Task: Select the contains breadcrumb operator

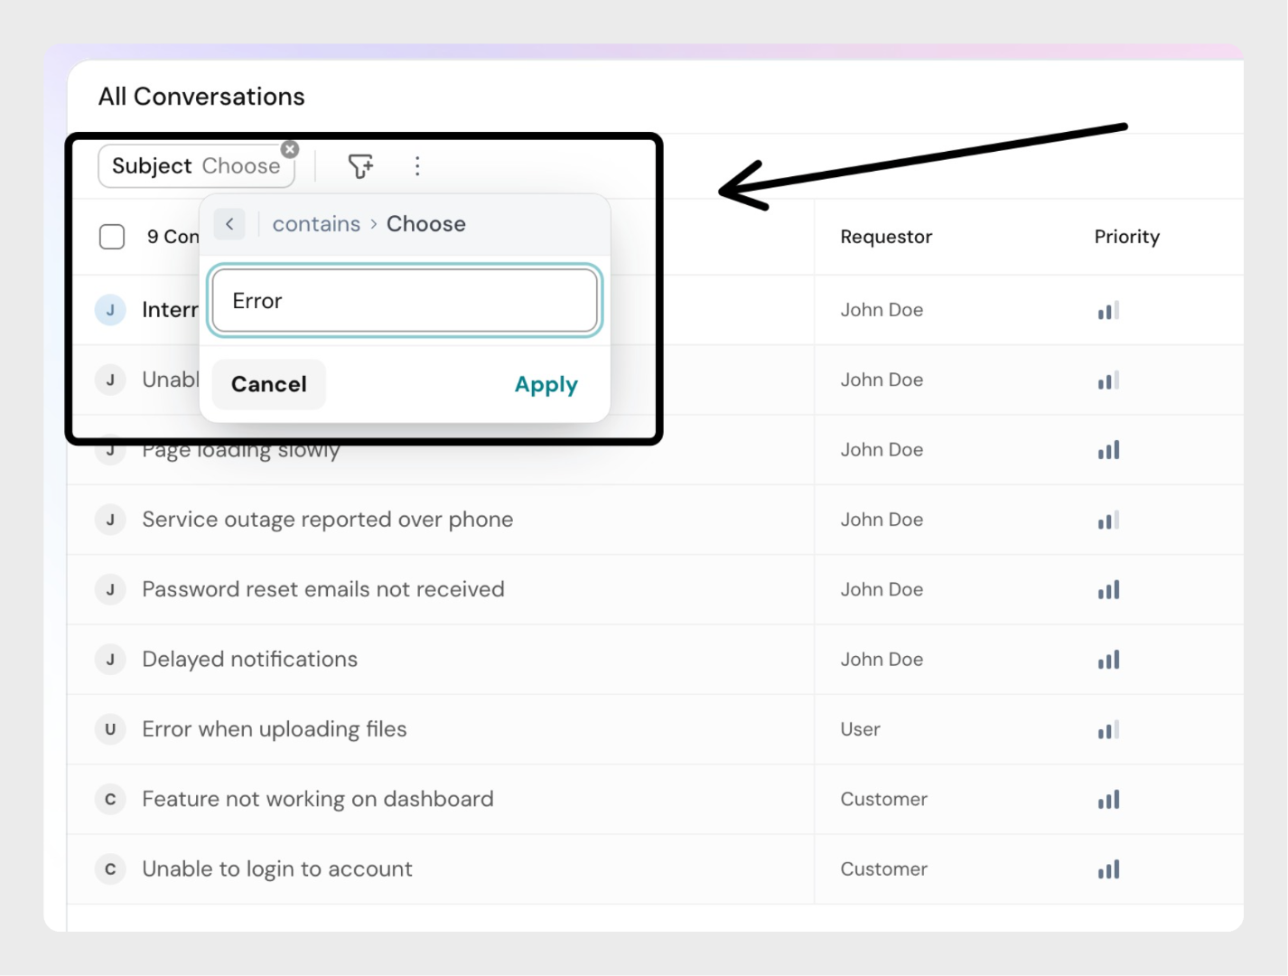Action: coord(316,224)
